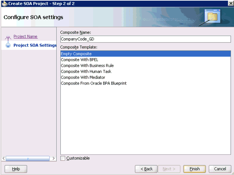The image size is (234, 175).
Task: Click the Composite Name input field
Action: click(x=146, y=39)
